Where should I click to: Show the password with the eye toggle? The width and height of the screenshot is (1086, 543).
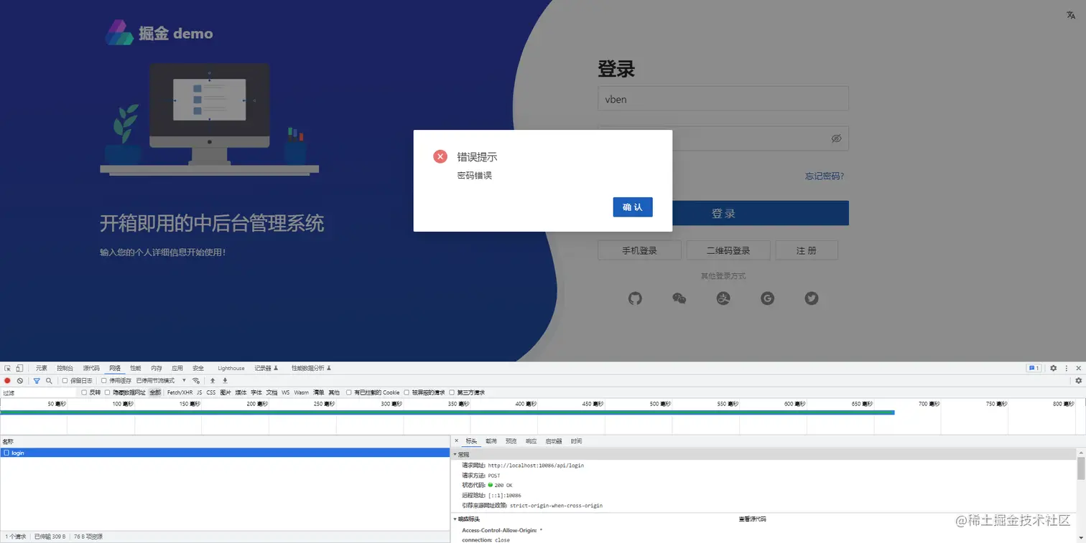(x=836, y=138)
